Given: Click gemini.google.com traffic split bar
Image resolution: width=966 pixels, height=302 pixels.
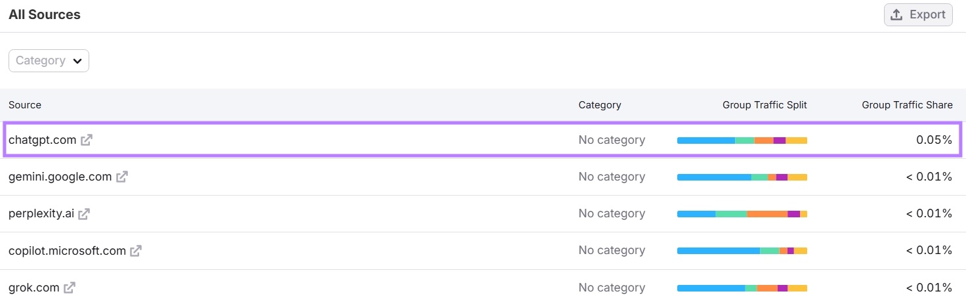Looking at the screenshot, I should point(742,177).
